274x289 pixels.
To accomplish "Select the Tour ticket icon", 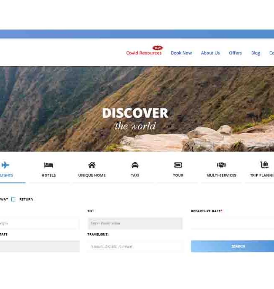I will (178, 165).
